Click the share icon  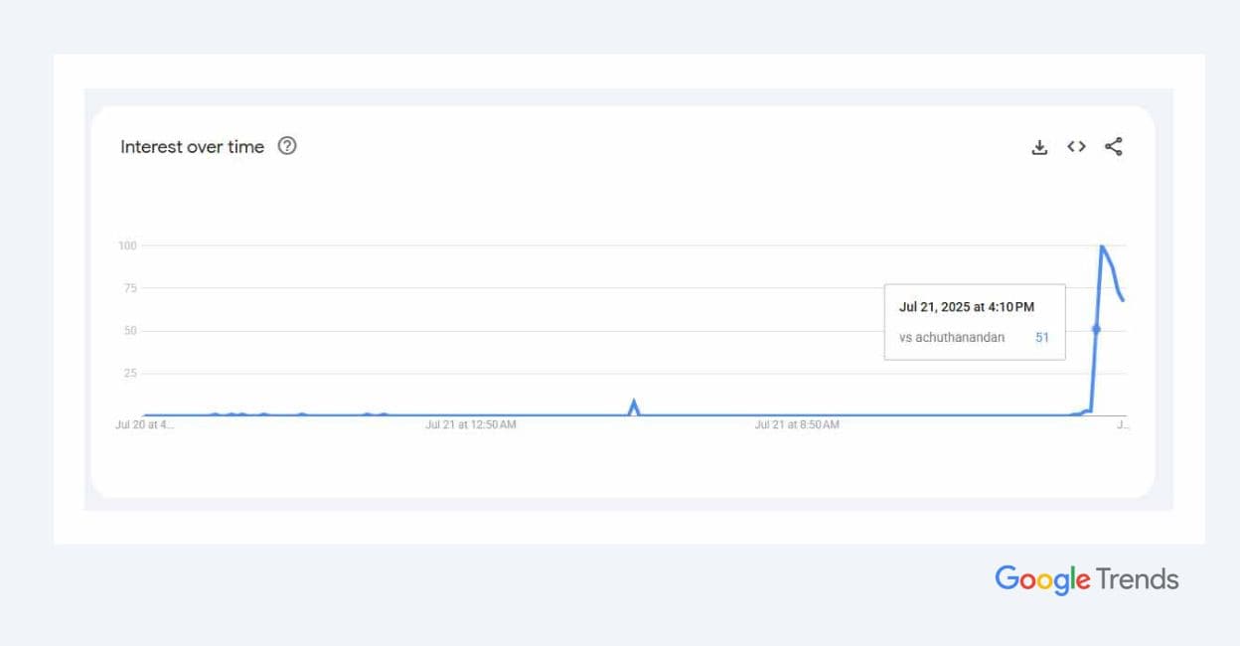coord(1113,147)
